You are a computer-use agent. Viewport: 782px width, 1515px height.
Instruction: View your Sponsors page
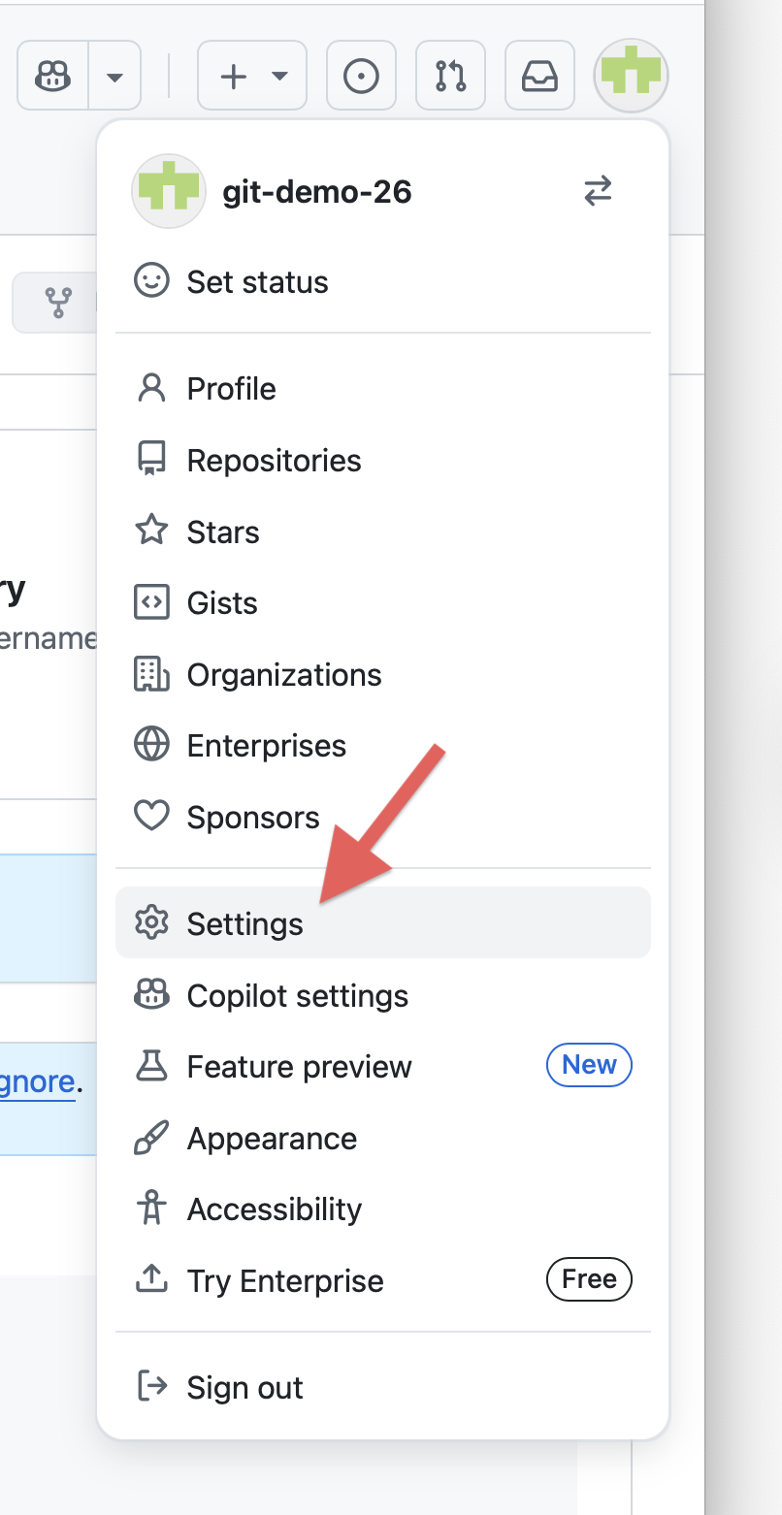pyautogui.click(x=252, y=817)
